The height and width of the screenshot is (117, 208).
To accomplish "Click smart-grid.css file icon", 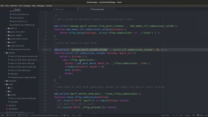I will (11, 18).
